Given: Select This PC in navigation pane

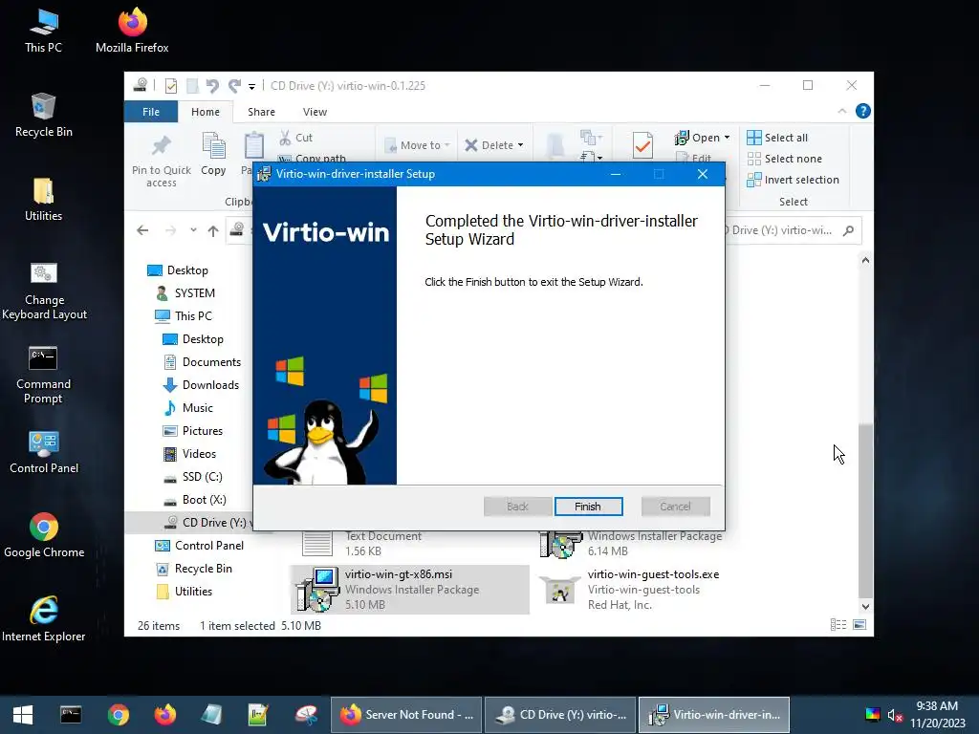Looking at the screenshot, I should click(184, 316).
